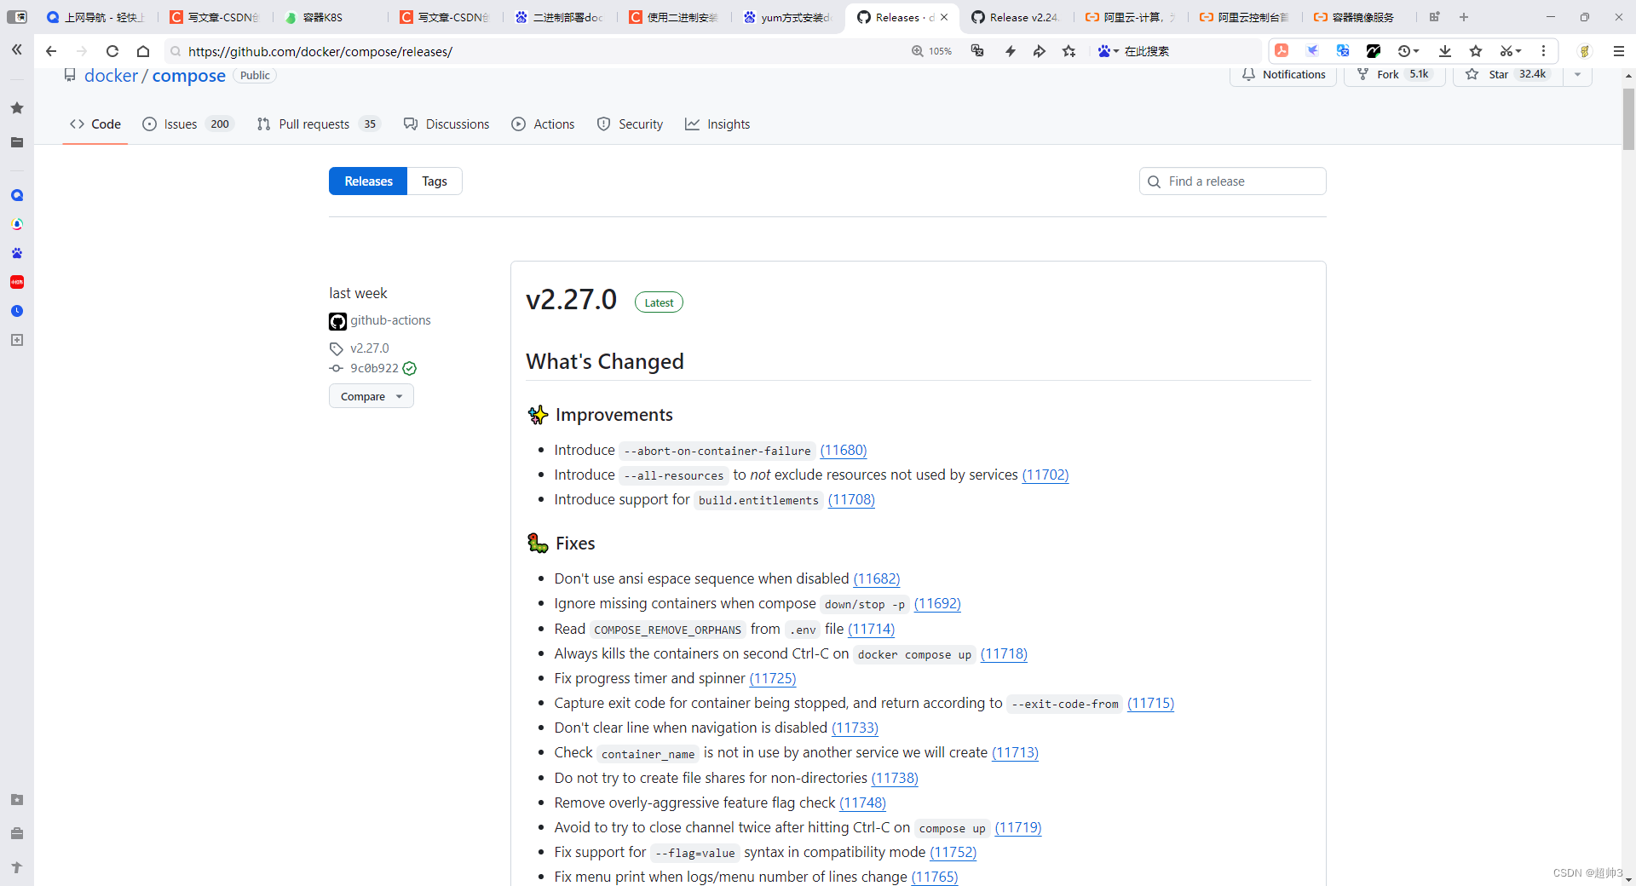Open pull request link (11718)

[1004, 654]
